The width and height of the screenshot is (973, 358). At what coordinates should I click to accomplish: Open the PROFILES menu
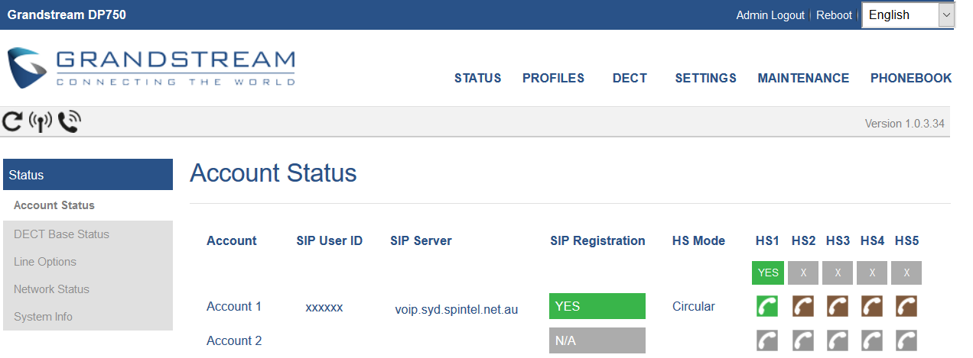(x=553, y=78)
